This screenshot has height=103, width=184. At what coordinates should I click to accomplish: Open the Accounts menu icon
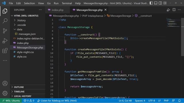click(5, 83)
